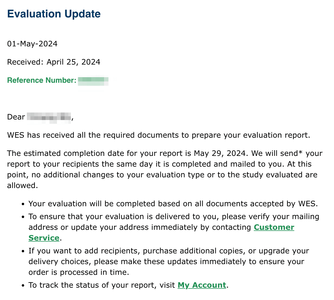Click the word 'Service' in green link

coord(44,238)
